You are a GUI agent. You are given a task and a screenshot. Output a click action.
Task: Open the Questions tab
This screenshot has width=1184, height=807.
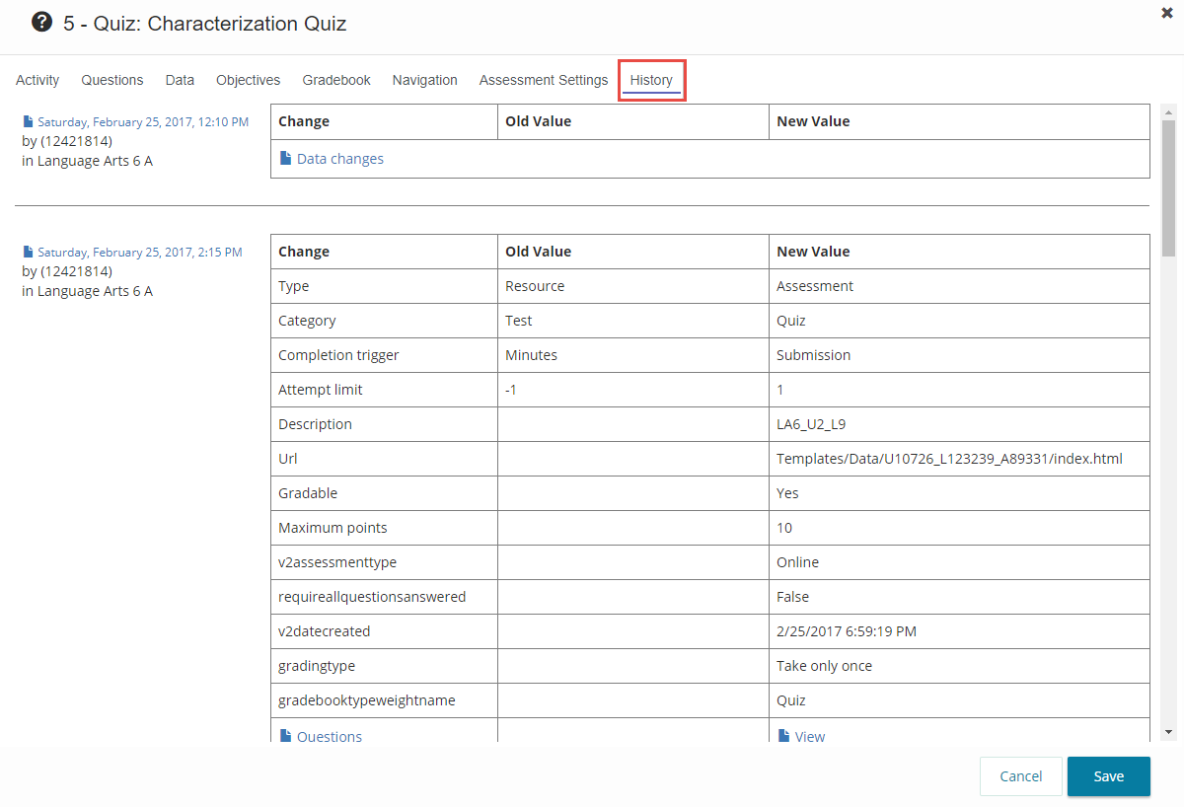[x=112, y=80]
